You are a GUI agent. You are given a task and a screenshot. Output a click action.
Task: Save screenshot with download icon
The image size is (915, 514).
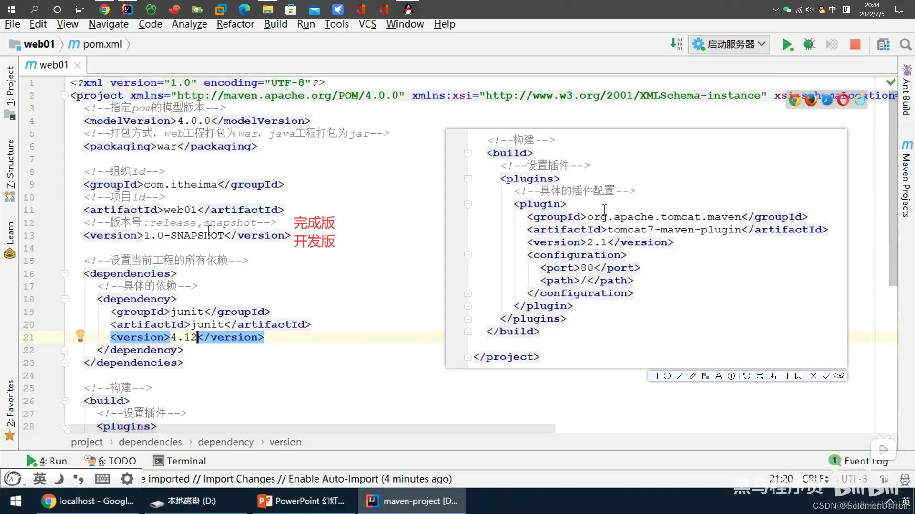point(773,376)
